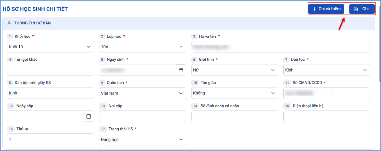
Task: Open the Lớp học dropdown showing 10A
Action: coord(142,47)
